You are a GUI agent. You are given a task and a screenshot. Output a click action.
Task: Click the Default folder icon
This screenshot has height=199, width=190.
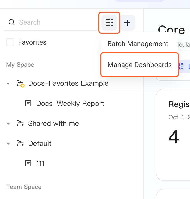(x=20, y=143)
